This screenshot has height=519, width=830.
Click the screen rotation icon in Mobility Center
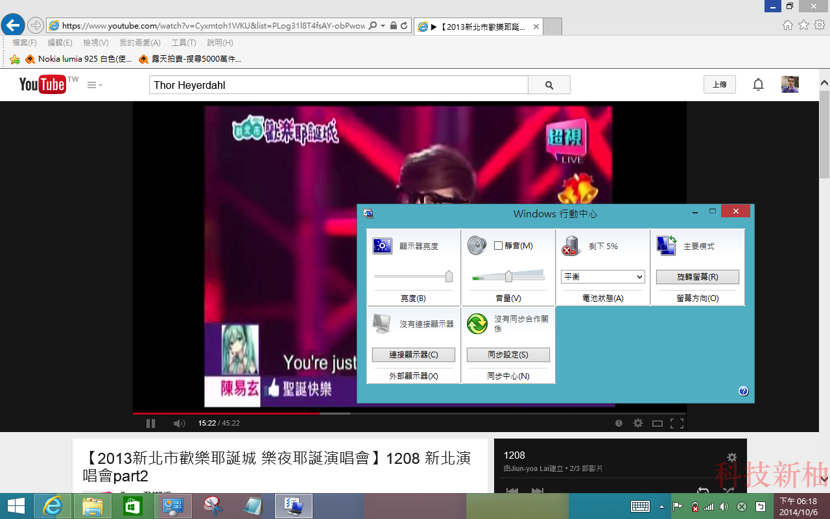click(667, 245)
